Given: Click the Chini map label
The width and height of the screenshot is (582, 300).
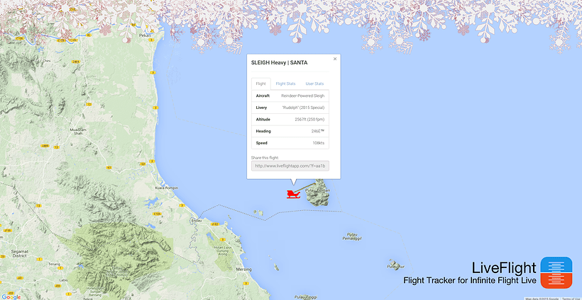Looking at the screenshot, I should pos(46,60).
